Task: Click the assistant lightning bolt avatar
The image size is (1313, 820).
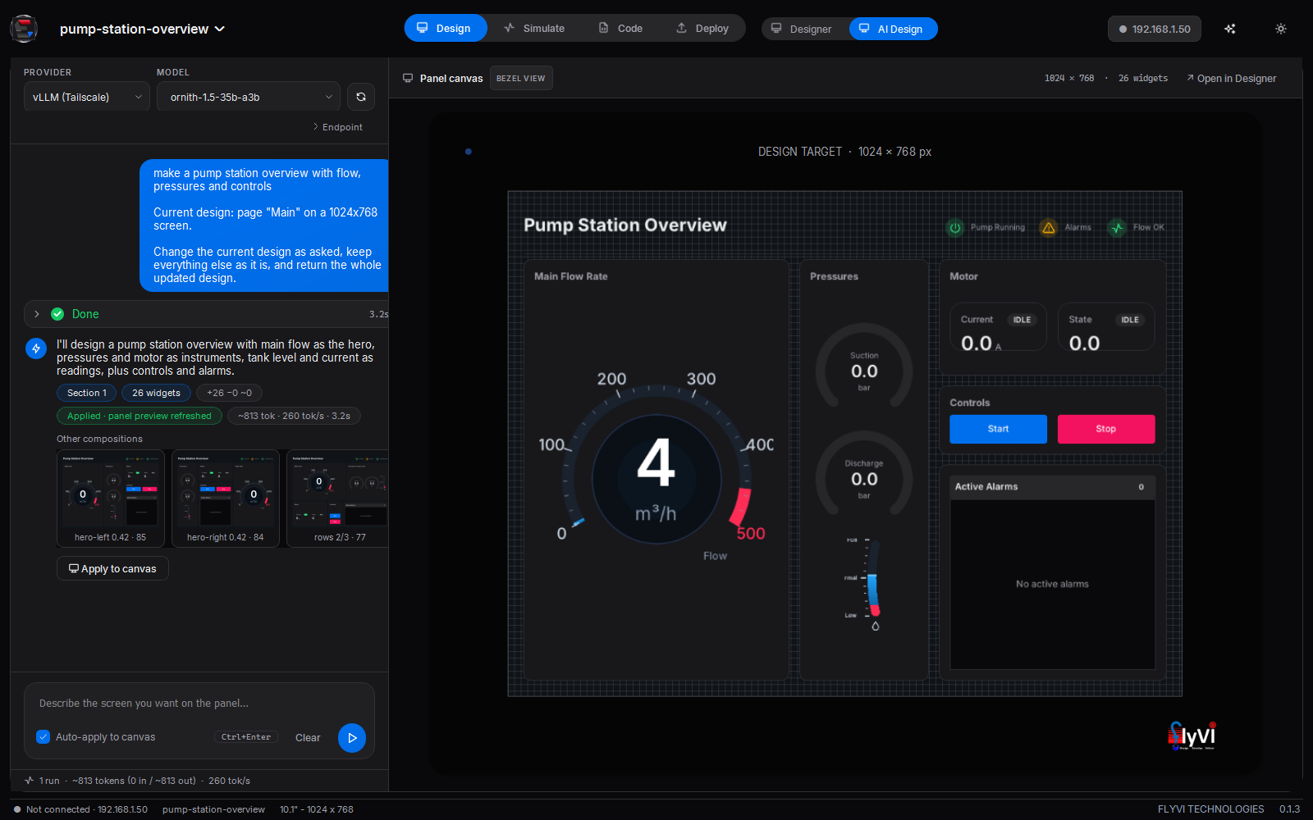Action: pos(36,348)
